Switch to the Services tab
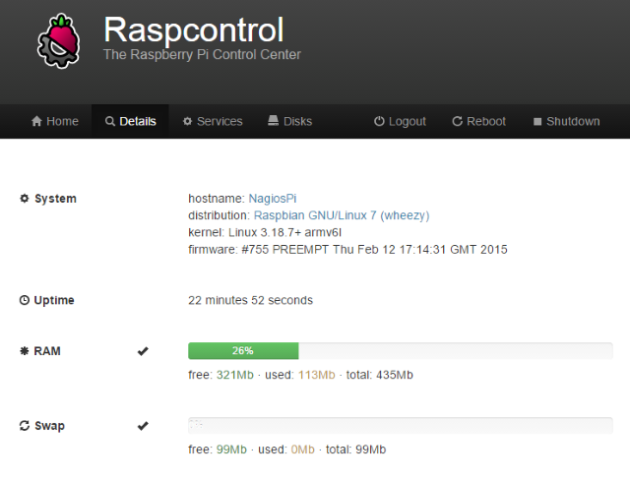Screen dimensions: 630x480 click(x=213, y=121)
